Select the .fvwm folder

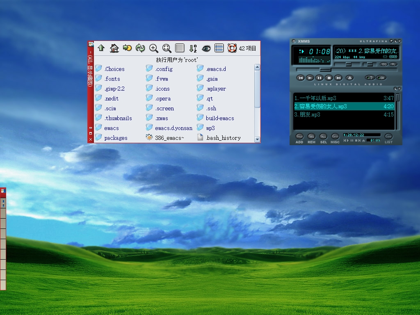[x=157, y=79]
